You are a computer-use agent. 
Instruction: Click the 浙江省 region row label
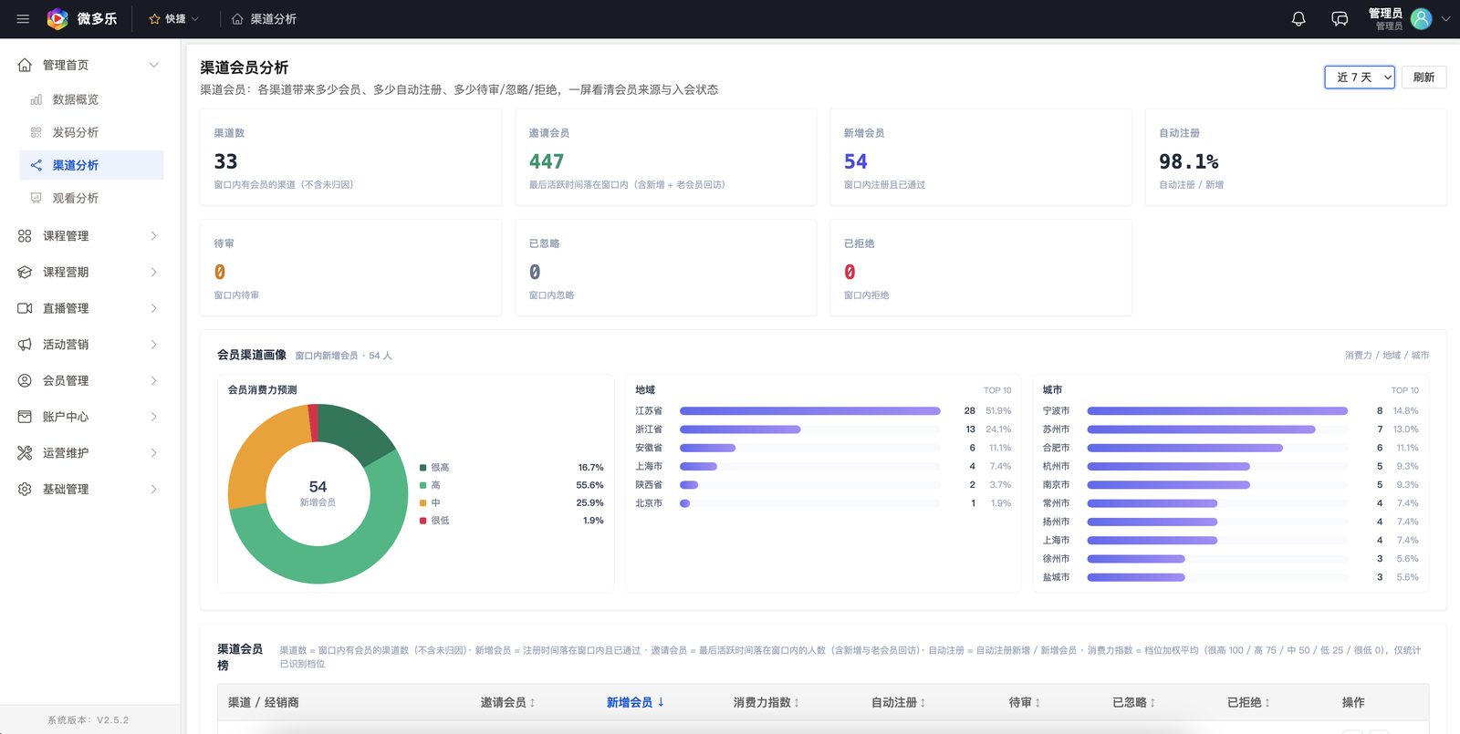649,429
